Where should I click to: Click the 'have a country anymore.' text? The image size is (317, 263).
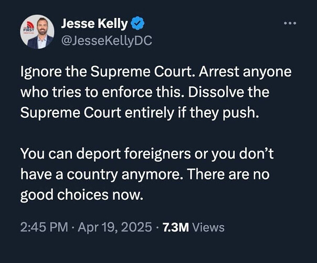(103, 174)
